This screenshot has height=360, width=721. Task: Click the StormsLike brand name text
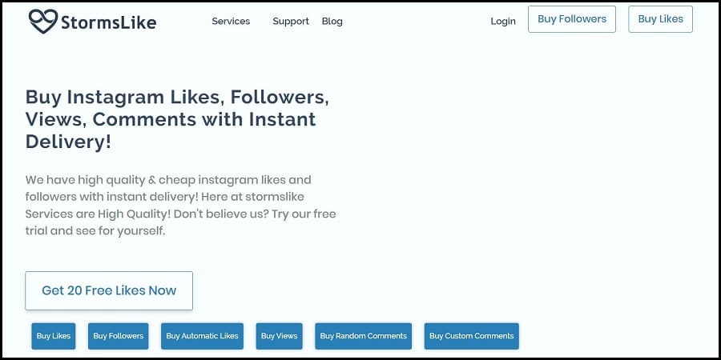pos(108,22)
